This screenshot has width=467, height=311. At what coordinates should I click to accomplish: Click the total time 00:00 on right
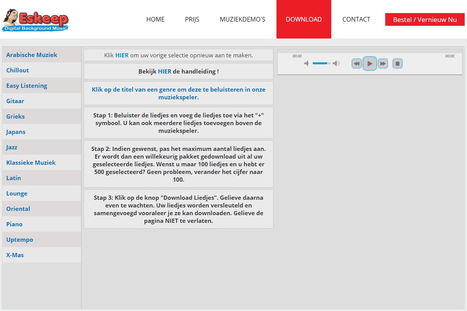[450, 56]
